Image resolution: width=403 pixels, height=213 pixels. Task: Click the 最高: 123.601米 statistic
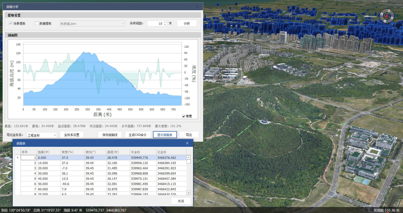pyautogui.click(x=16, y=126)
